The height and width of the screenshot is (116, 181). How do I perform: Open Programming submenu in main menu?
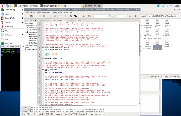(12, 10)
